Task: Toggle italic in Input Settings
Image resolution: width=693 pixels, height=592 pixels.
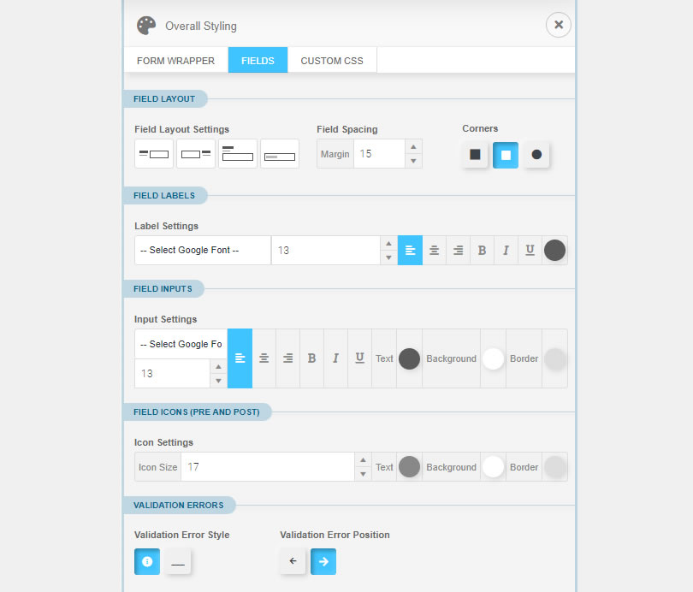Action: 335,358
